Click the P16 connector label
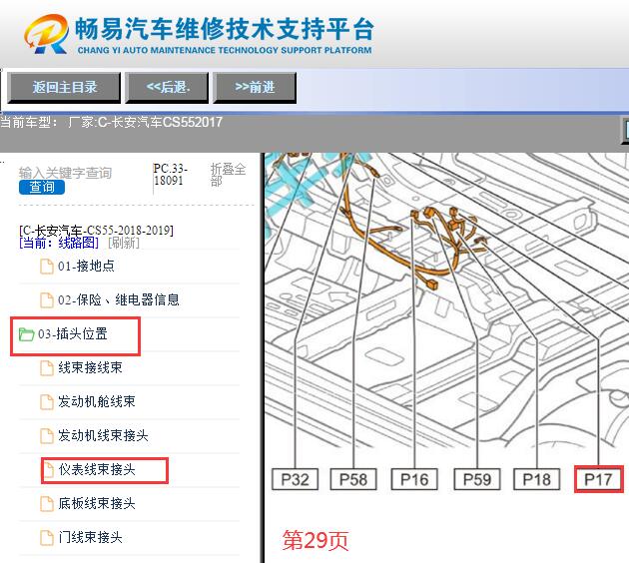The height and width of the screenshot is (563, 629). pos(414,479)
